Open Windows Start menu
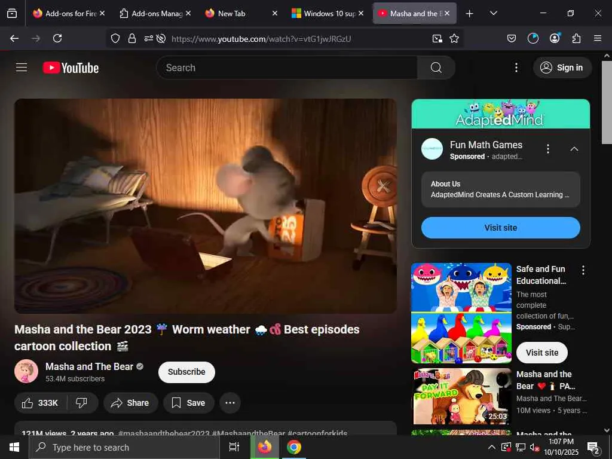Image resolution: width=612 pixels, height=459 pixels. (x=14, y=447)
